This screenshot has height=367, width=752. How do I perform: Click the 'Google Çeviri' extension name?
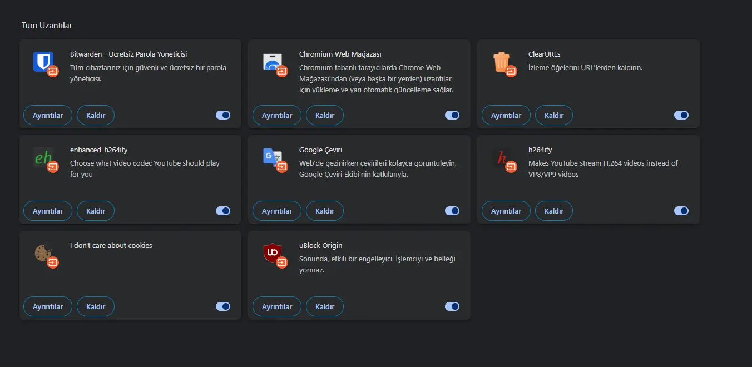point(321,150)
